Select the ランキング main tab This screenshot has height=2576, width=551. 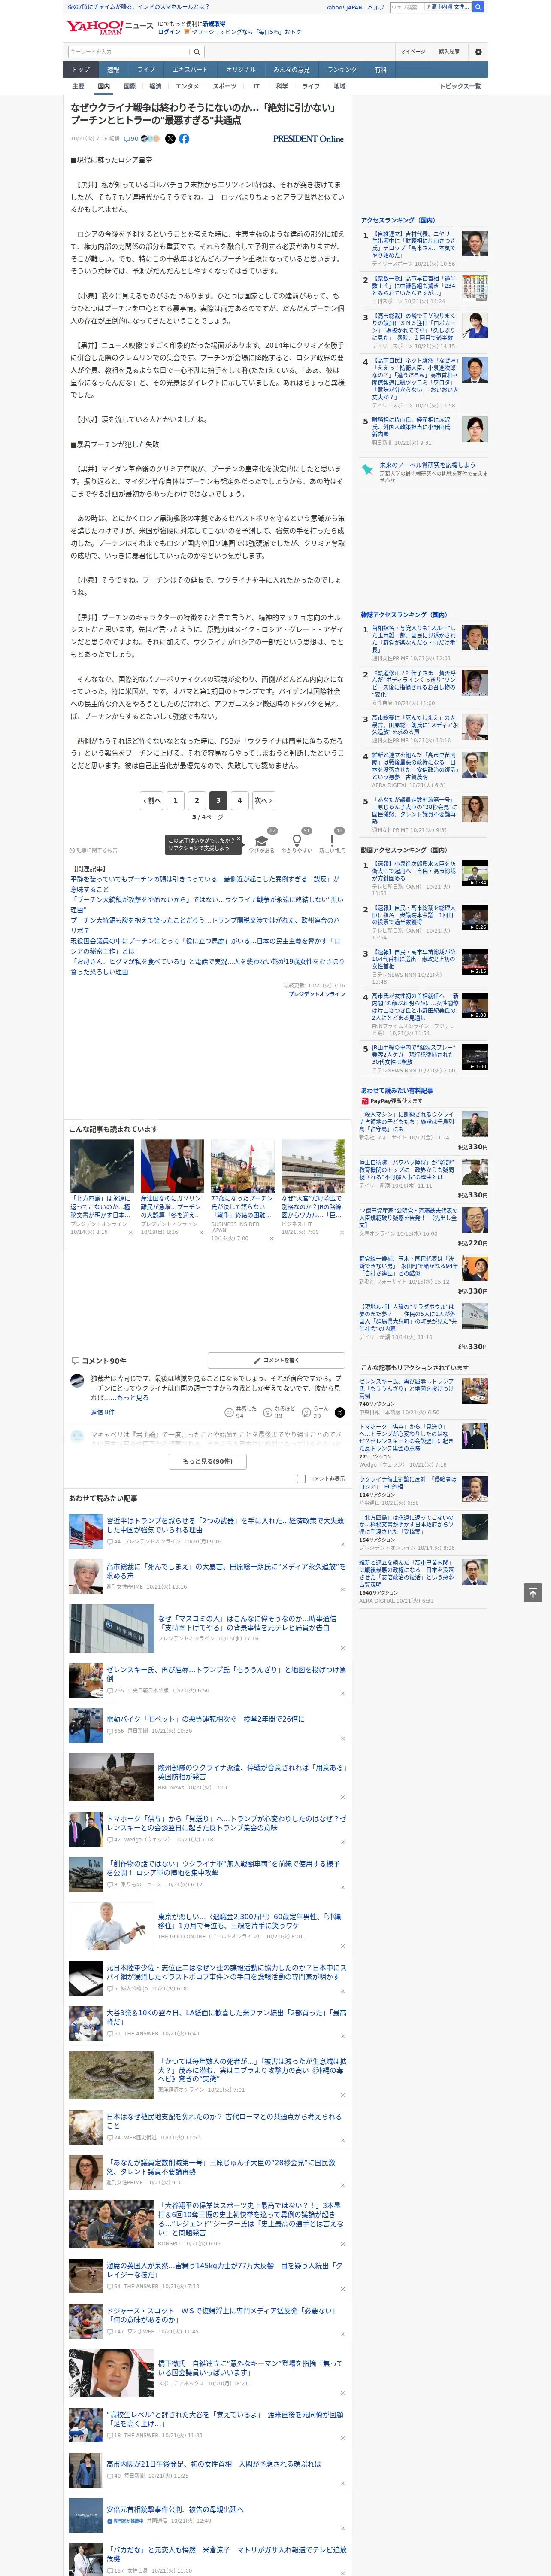tap(342, 70)
